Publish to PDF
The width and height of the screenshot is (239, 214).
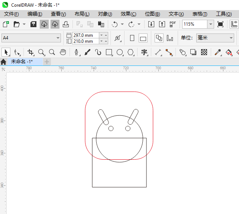(173, 24)
